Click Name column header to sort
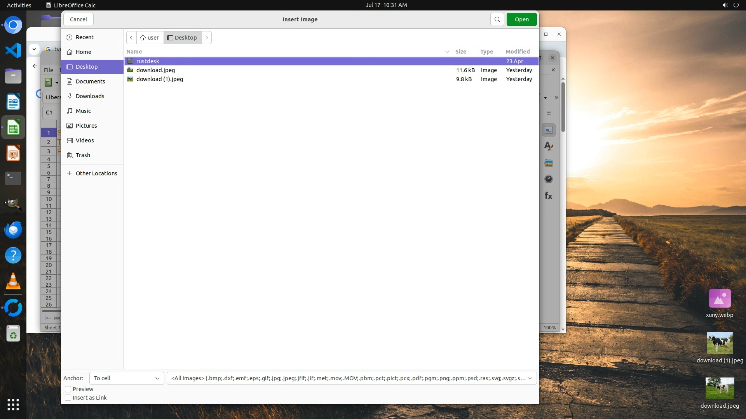 (134, 52)
